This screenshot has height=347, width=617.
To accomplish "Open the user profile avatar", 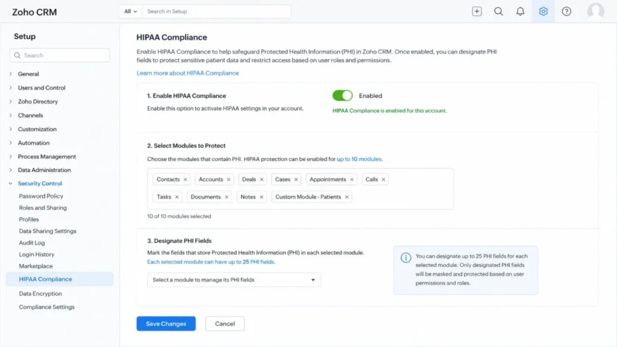I will [595, 11].
